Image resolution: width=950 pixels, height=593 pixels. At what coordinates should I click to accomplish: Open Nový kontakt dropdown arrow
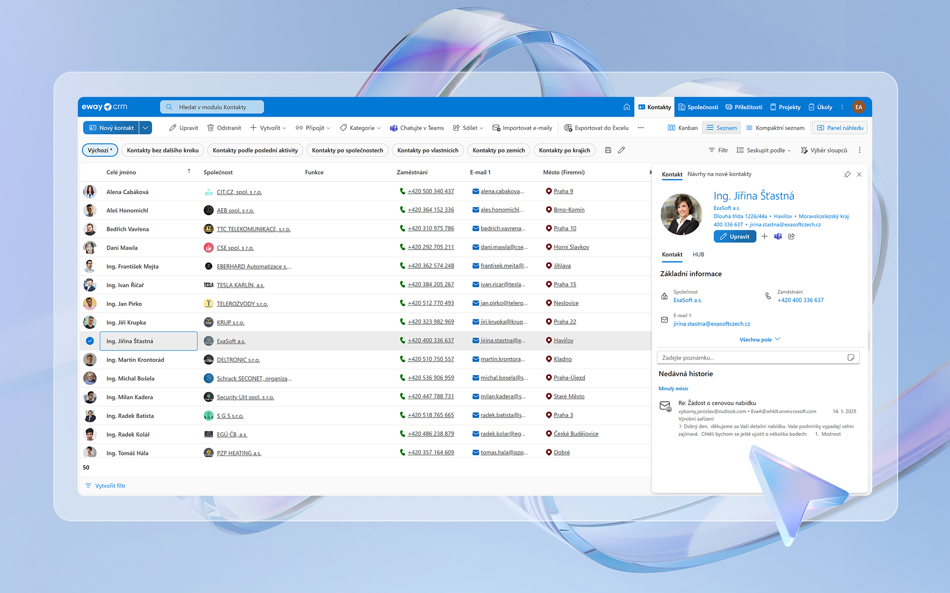pos(145,127)
